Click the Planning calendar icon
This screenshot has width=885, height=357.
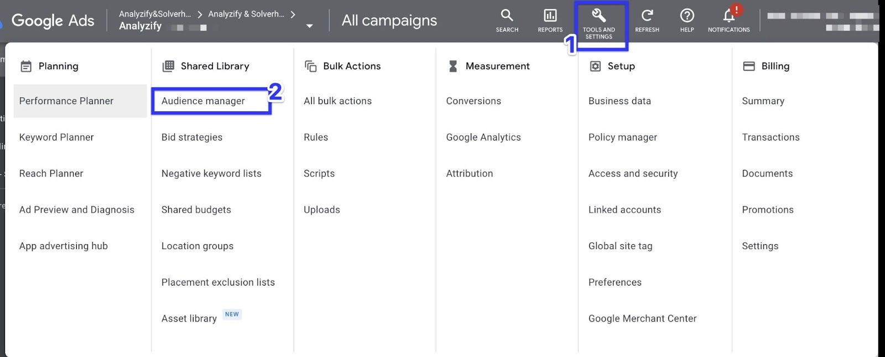tap(26, 66)
